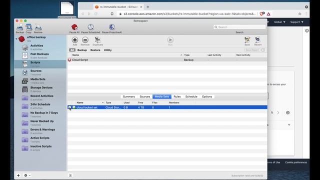Screen dimensions: 320x180
Task: Switch to the Schedule tab
Action: pos(191,96)
